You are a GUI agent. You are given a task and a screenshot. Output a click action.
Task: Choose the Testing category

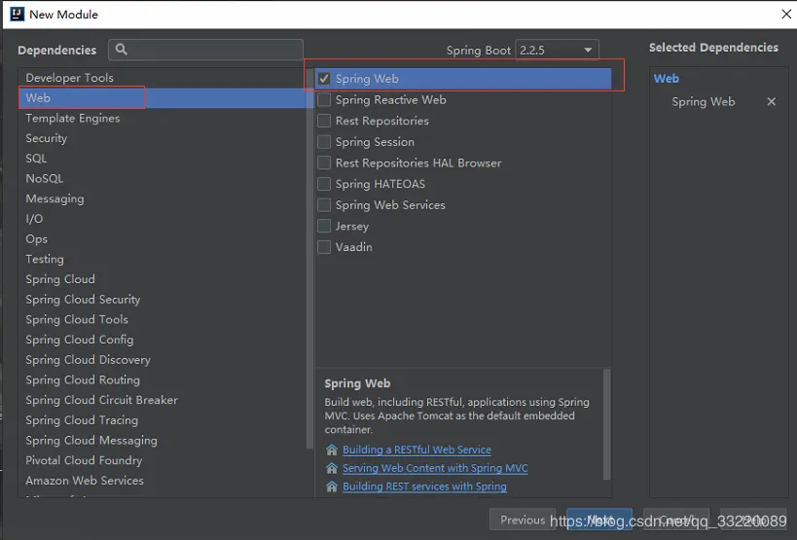coord(163,259)
